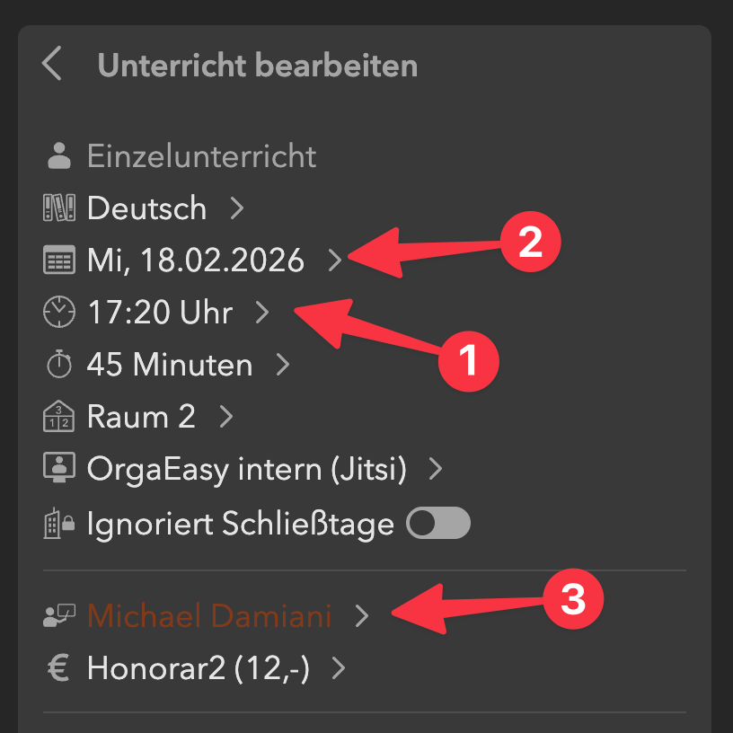Expand the Deutsch subject chevron
Screen dimensions: 733x733
pos(237,208)
